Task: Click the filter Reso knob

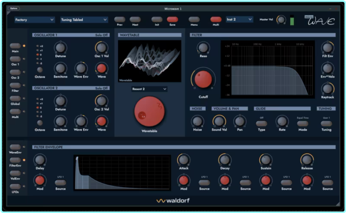Action: click(203, 48)
